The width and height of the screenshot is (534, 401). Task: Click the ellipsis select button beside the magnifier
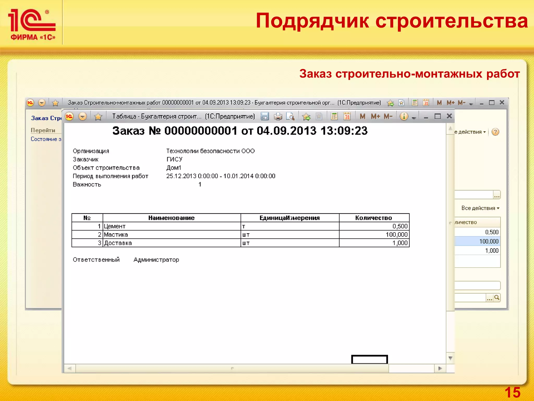click(489, 298)
